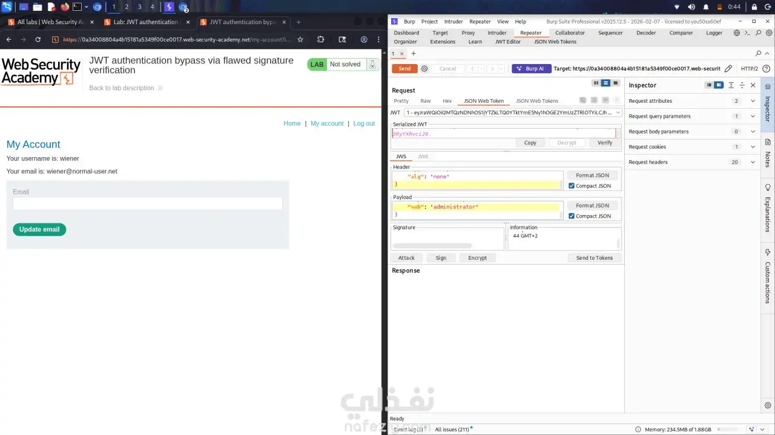Open the JWT Editor tab
Viewport: 775px width, 435px height.
point(508,42)
